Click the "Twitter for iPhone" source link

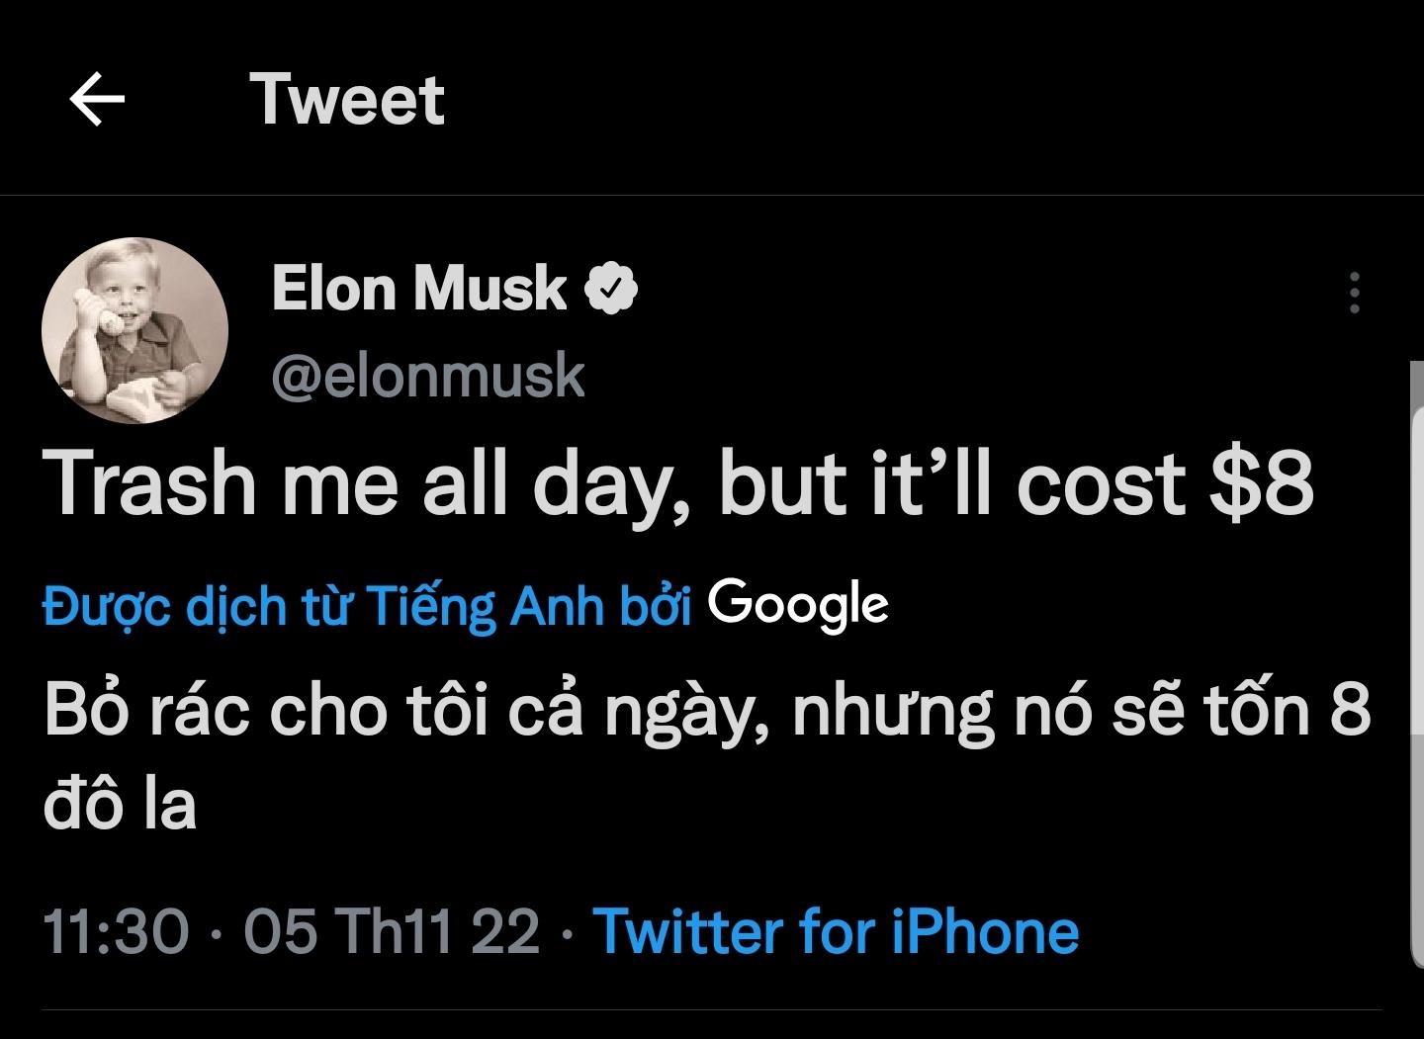836,931
